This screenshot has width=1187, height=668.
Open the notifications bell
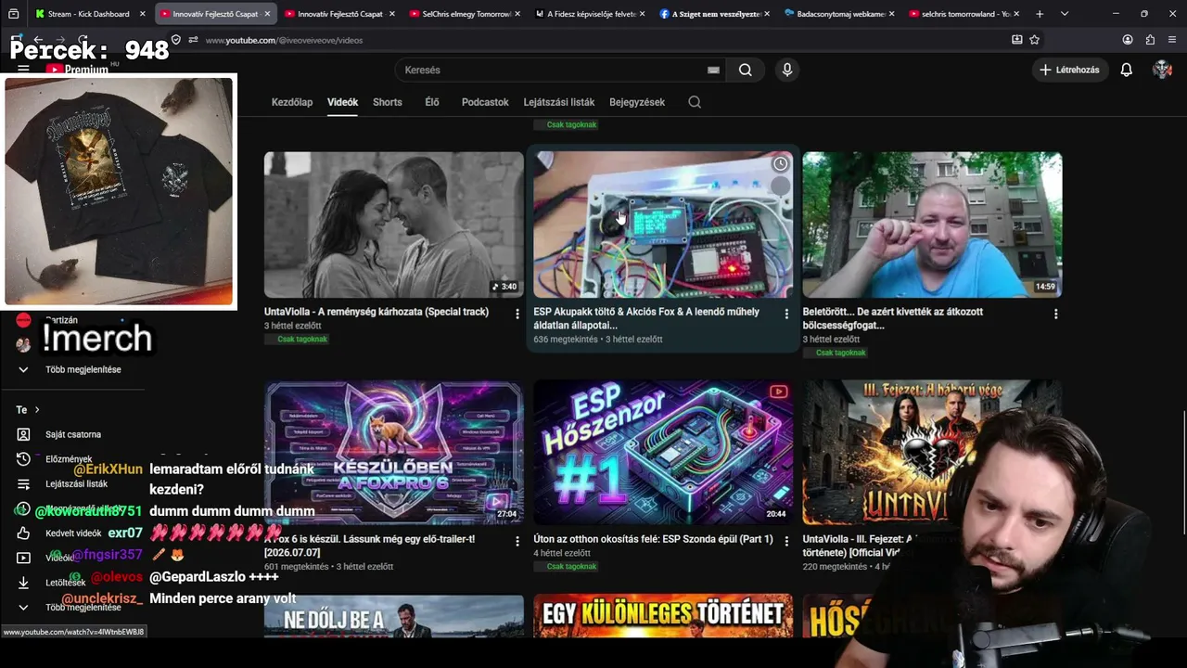(1127, 70)
